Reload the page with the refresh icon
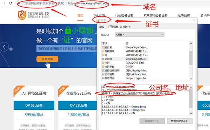This screenshot has height=130, width=210. click(10, 3)
